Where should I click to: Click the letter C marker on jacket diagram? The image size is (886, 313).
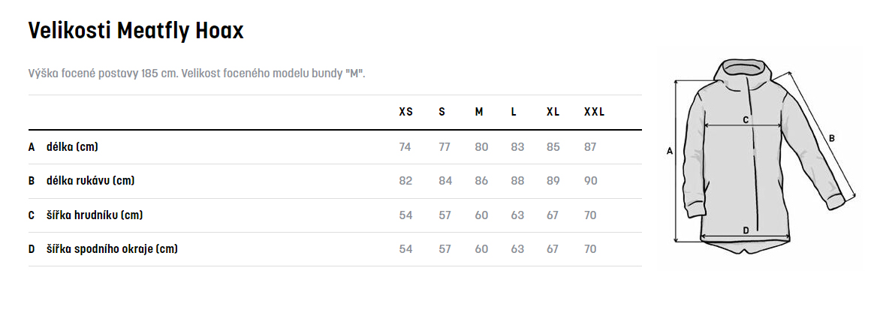click(746, 119)
